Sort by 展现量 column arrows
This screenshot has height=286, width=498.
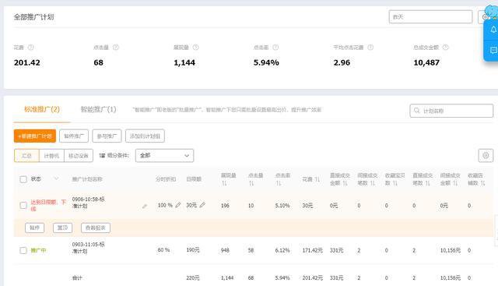(x=224, y=183)
